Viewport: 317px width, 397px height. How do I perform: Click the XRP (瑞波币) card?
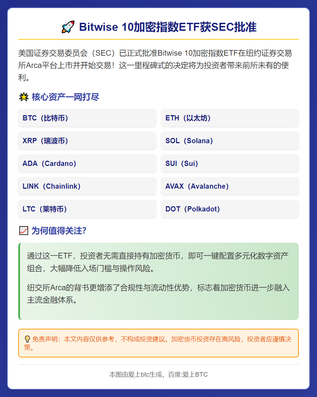pos(87,141)
